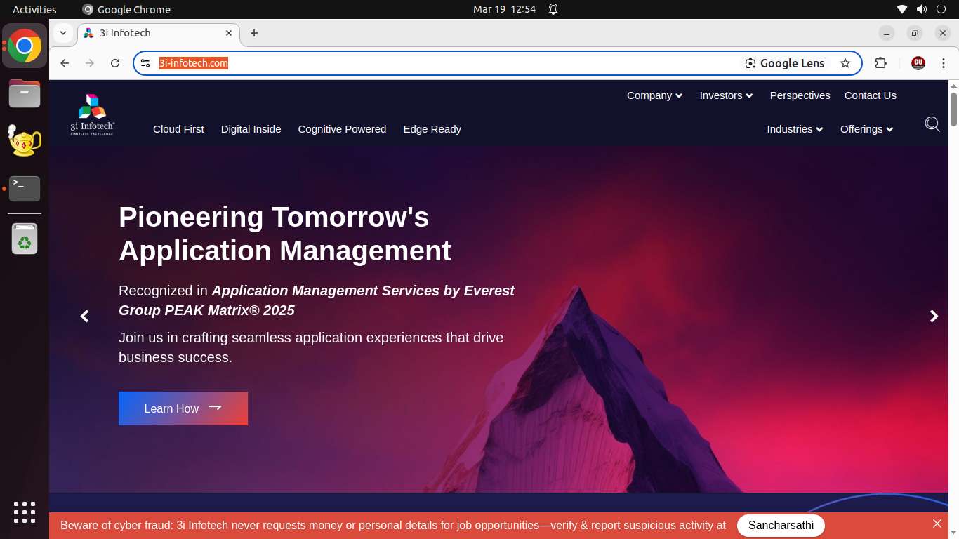Open the tab search dropdown
The image size is (959, 539).
point(63,33)
